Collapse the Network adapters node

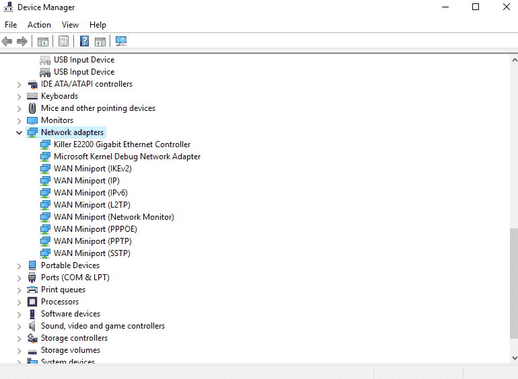pyautogui.click(x=19, y=132)
